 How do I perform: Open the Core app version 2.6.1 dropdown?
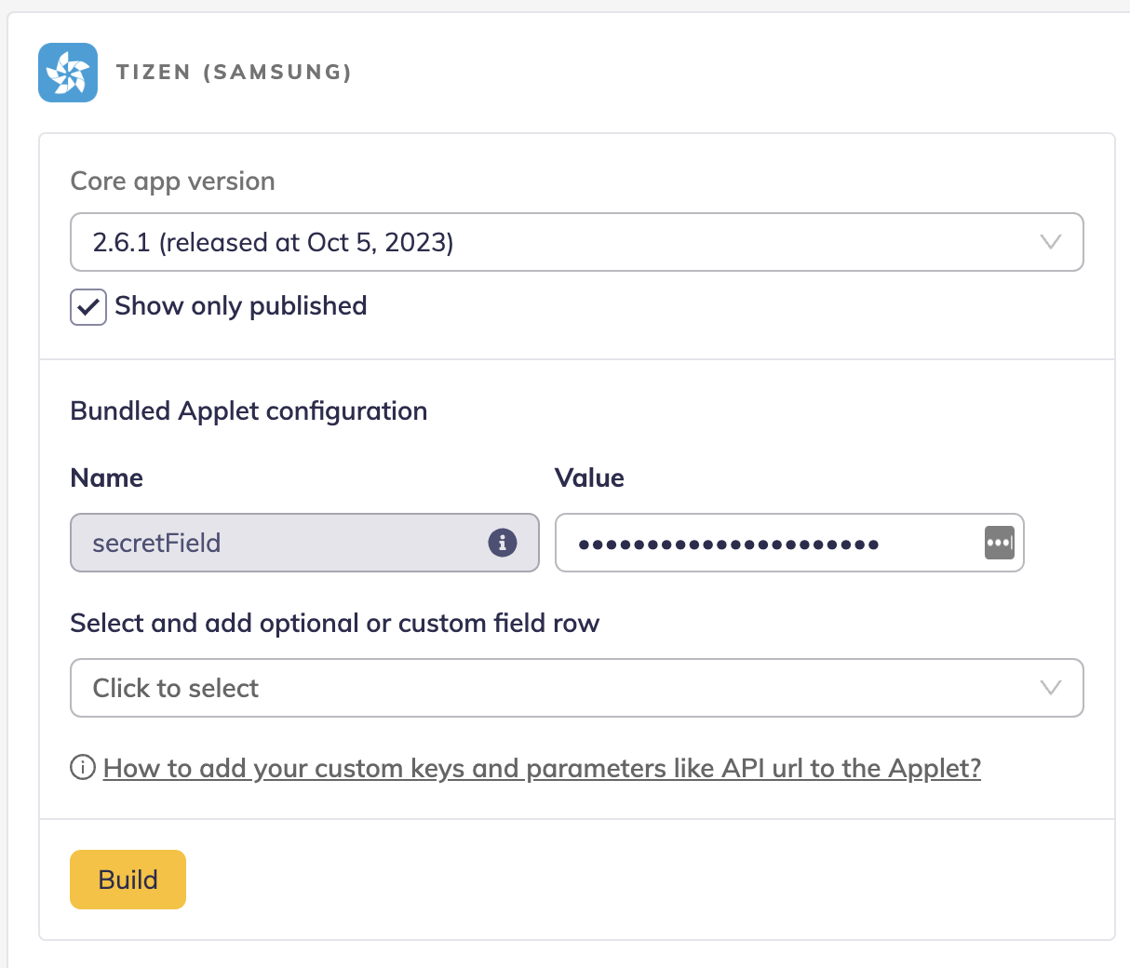coord(558,242)
